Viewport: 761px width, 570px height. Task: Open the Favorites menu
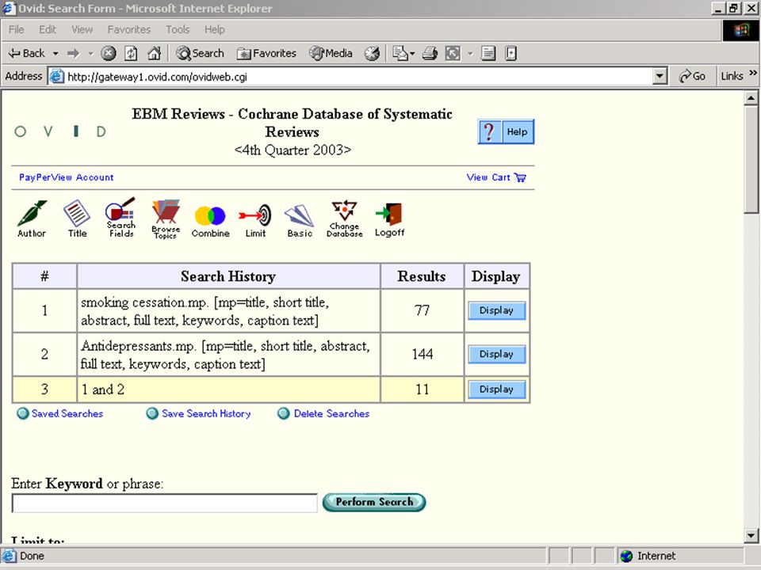(129, 29)
